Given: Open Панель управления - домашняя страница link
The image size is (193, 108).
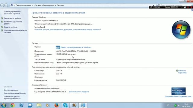Looking at the screenshot, I should pyautogui.click(x=12, y=13).
